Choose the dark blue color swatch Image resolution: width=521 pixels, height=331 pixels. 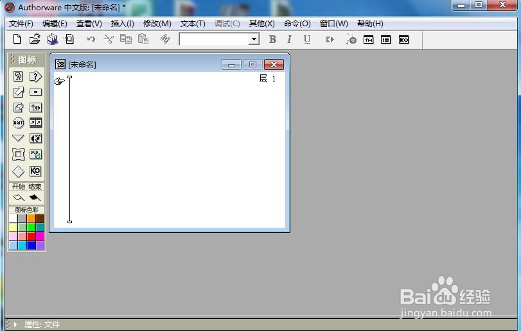tap(31, 245)
